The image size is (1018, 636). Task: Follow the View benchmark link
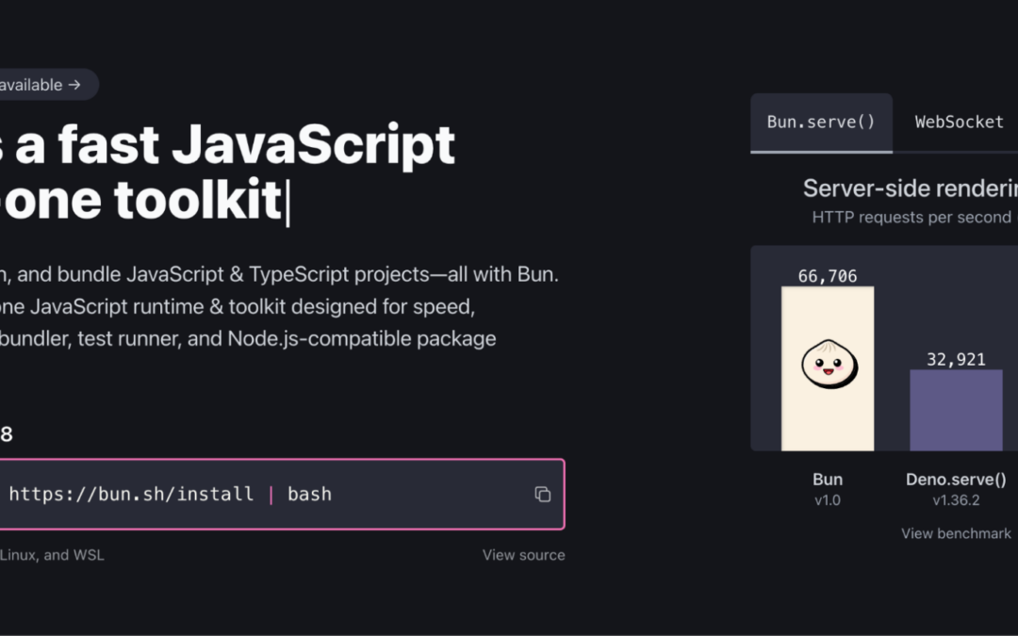coord(956,533)
